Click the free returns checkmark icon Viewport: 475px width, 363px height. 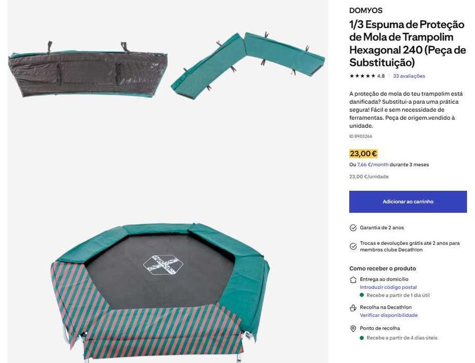point(353,246)
